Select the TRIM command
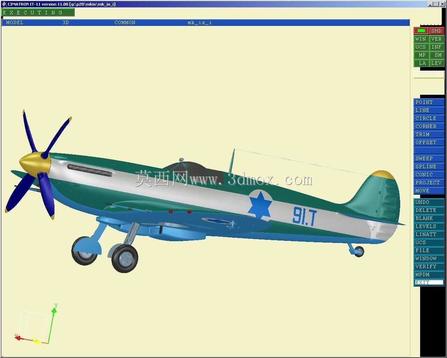This screenshot has height=358, width=447. pyautogui.click(x=429, y=134)
